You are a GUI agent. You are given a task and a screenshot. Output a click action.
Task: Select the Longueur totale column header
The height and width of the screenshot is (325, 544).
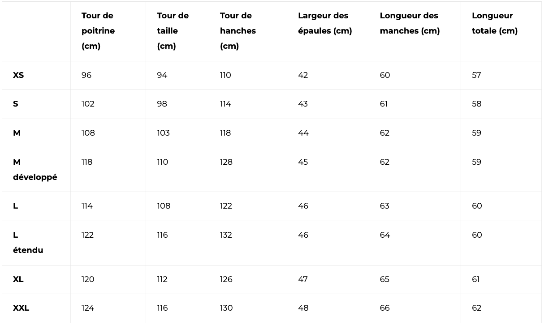point(495,23)
